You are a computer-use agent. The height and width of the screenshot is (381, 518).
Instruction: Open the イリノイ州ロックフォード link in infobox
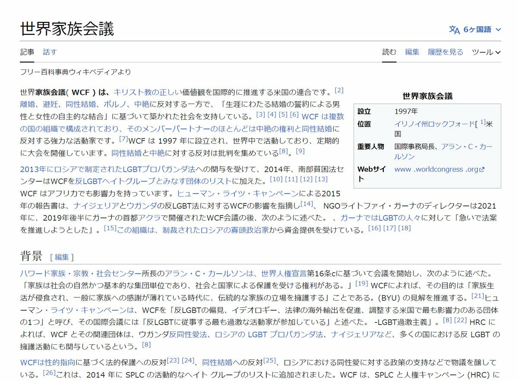point(434,124)
